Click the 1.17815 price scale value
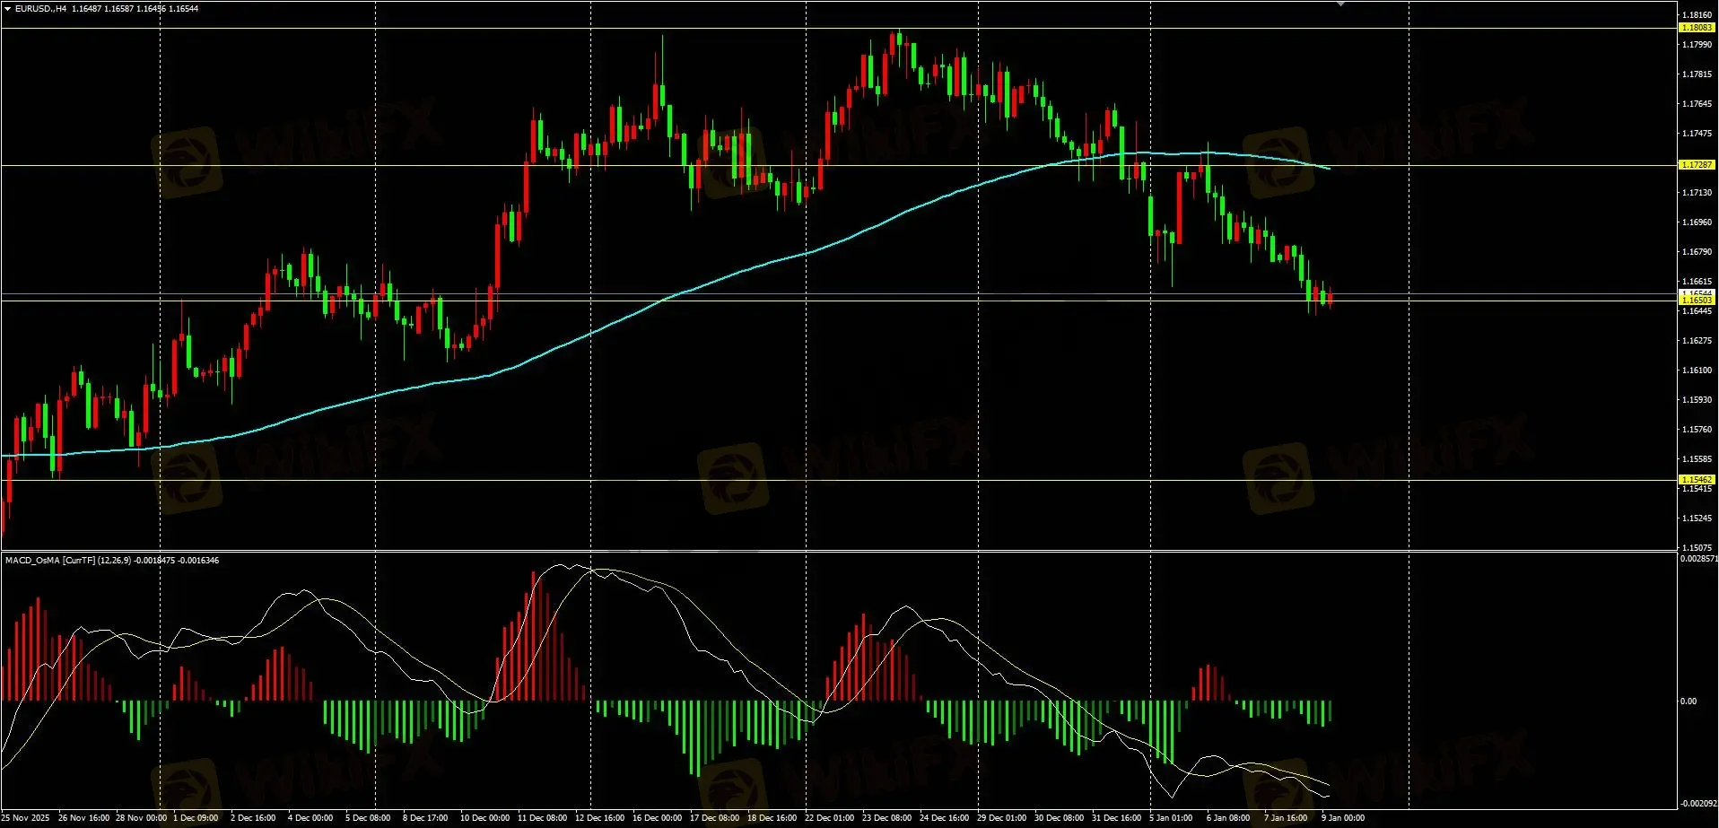The width and height of the screenshot is (1719, 828). [1697, 74]
